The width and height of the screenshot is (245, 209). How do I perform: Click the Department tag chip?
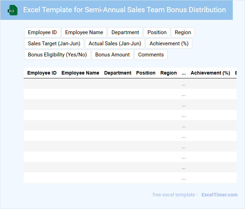pyautogui.click(x=125, y=32)
